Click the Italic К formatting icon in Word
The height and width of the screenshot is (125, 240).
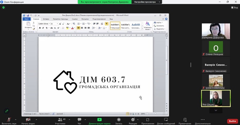click(43, 28)
